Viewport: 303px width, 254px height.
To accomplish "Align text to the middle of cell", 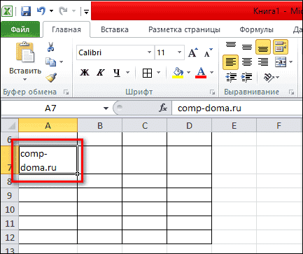I will pos(247,47).
